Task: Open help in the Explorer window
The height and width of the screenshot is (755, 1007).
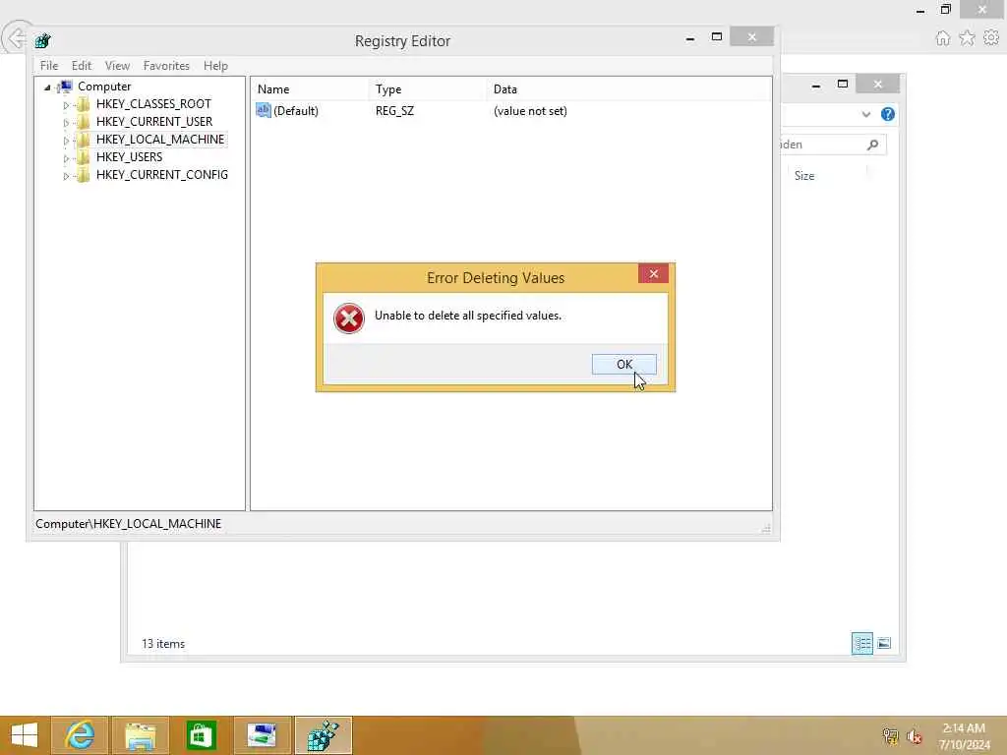Action: click(888, 114)
